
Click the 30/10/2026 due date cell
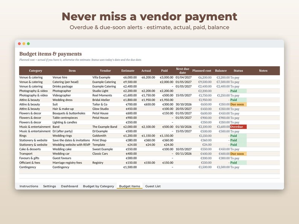click(183, 104)
